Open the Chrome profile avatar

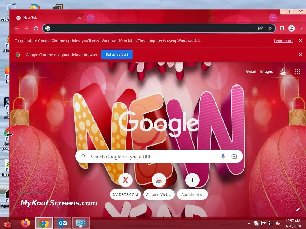click(292, 28)
